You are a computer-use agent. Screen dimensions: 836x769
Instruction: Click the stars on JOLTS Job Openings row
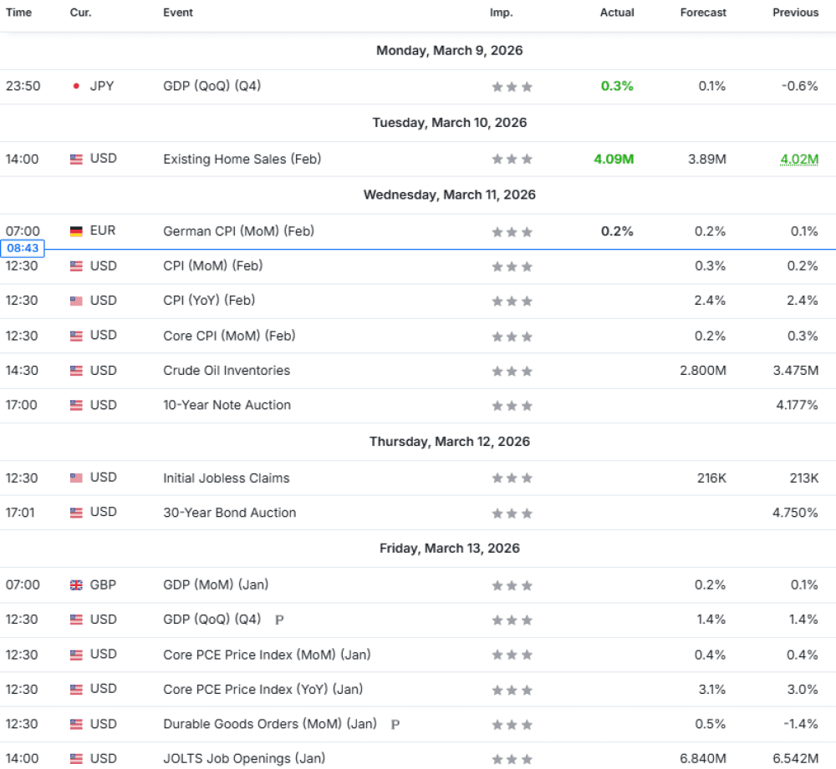point(511,759)
